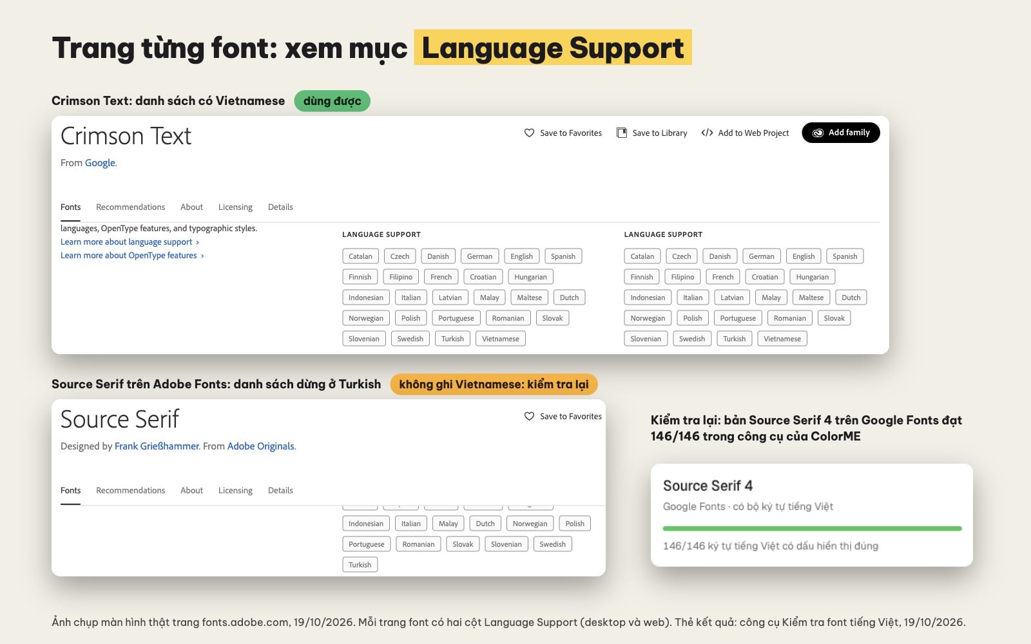Image resolution: width=1031 pixels, height=644 pixels.
Task: Click the Turkish tag in Source Serif panel
Action: (360, 565)
